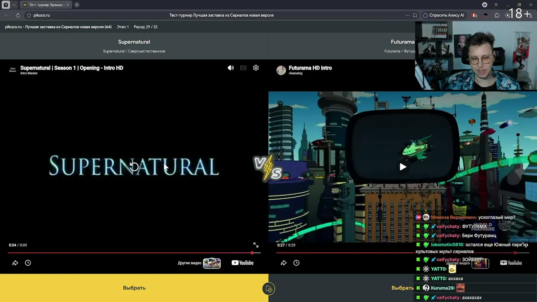Viewport: 537px width, 302px height.
Task: Click Спросить Алису AI button
Action: pos(443,15)
